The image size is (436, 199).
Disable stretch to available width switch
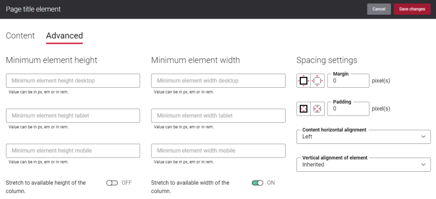point(257,183)
